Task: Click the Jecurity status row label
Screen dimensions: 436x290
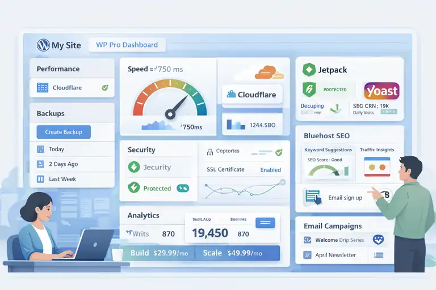Action: 157,167
